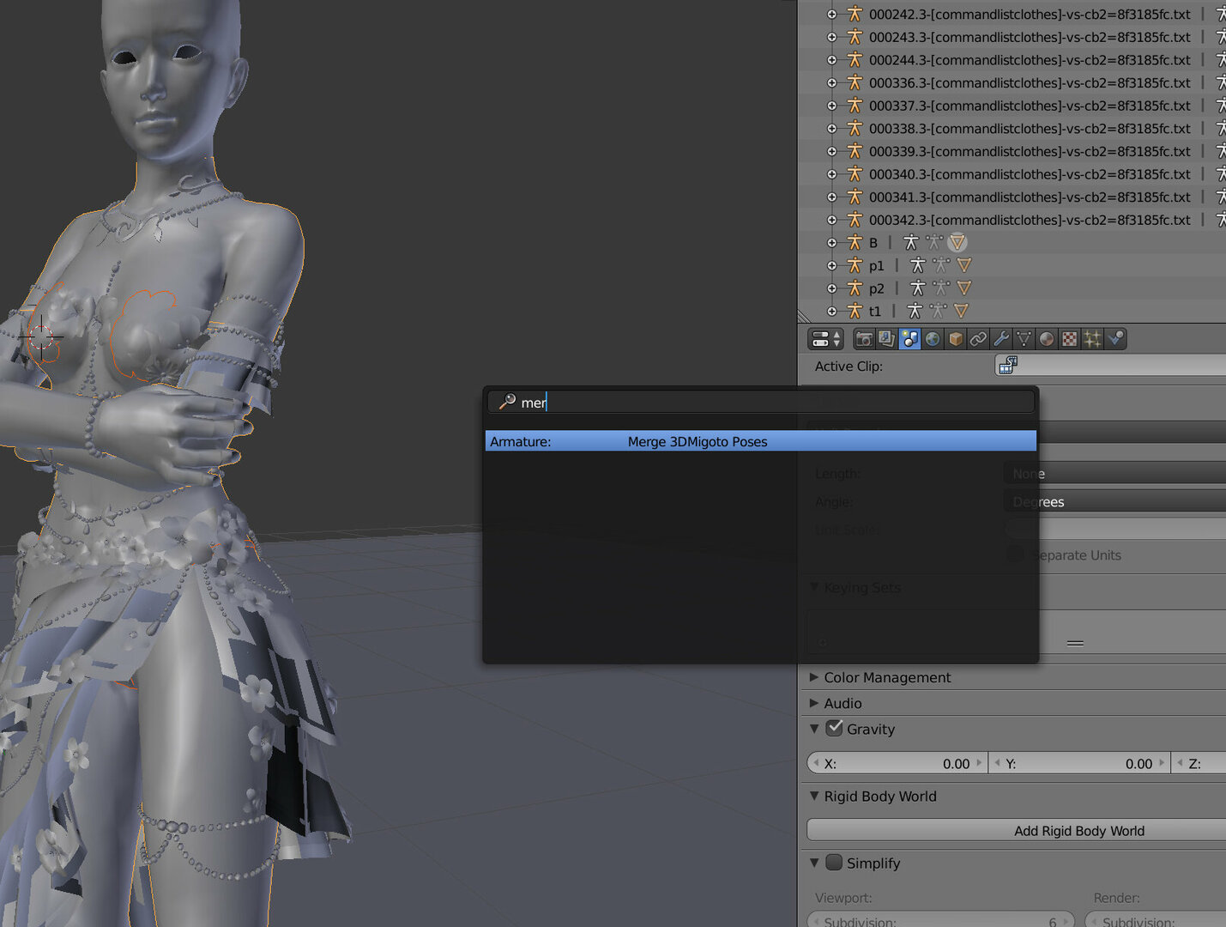
Task: Open the Particles tab (sparkles icon)
Action: click(1092, 339)
